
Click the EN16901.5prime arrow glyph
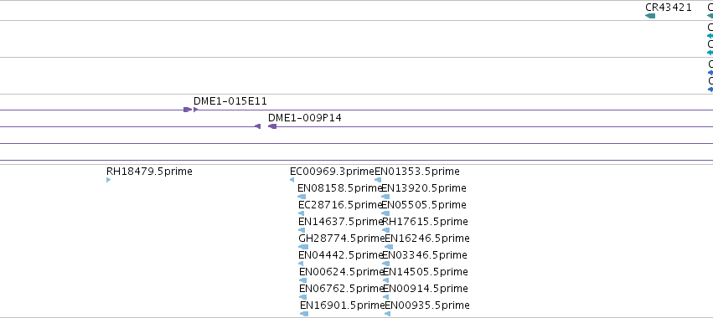(304, 314)
